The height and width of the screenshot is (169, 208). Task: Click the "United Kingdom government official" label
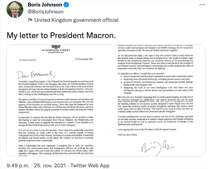coord(76,20)
